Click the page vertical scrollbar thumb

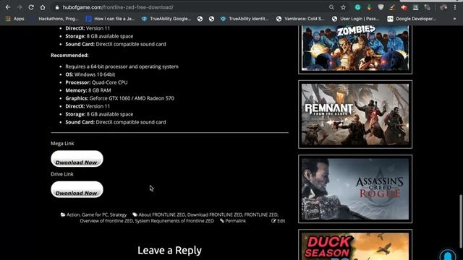pyautogui.click(x=461, y=221)
